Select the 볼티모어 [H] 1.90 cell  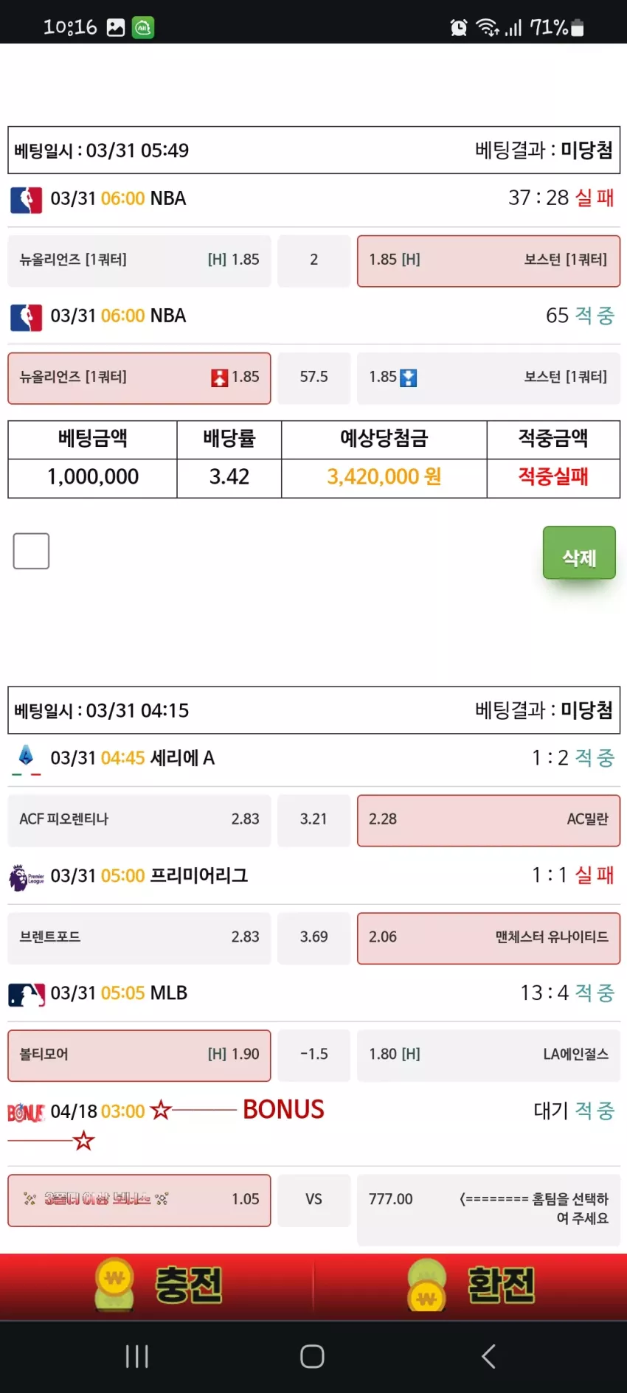[x=139, y=1055]
